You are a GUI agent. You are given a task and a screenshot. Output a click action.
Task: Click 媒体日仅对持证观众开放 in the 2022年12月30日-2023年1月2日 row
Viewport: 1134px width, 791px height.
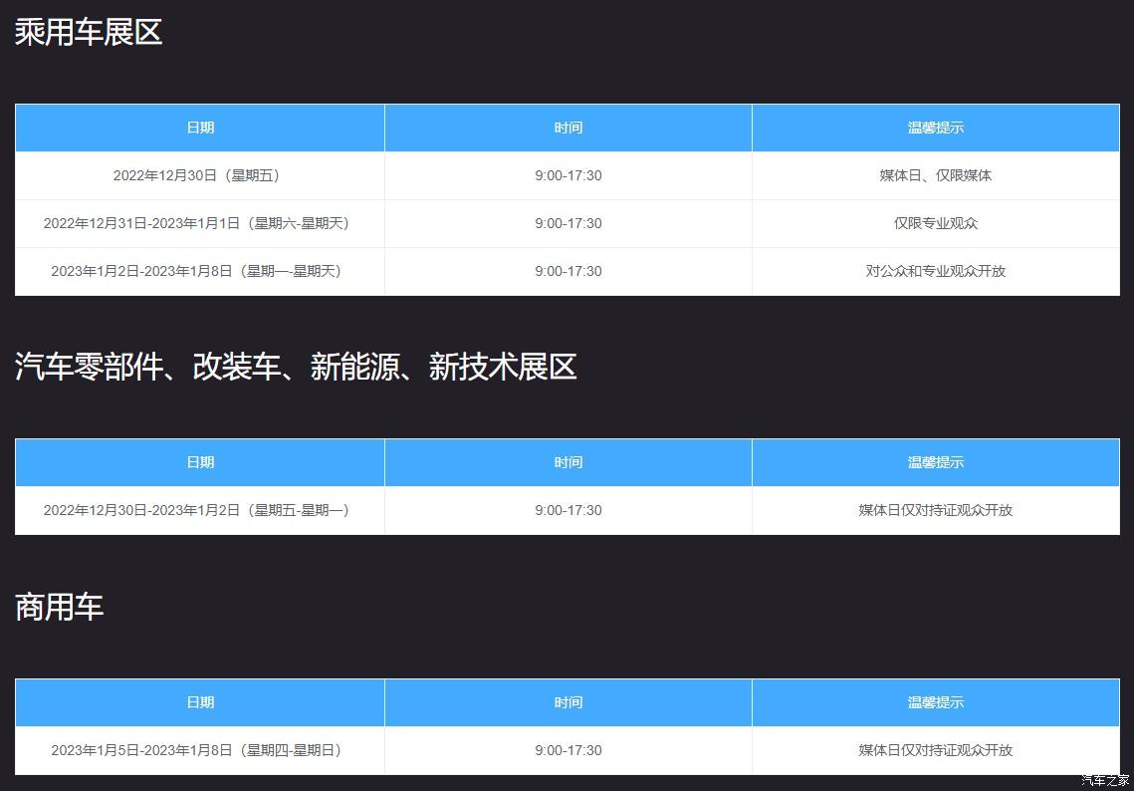(x=936, y=510)
